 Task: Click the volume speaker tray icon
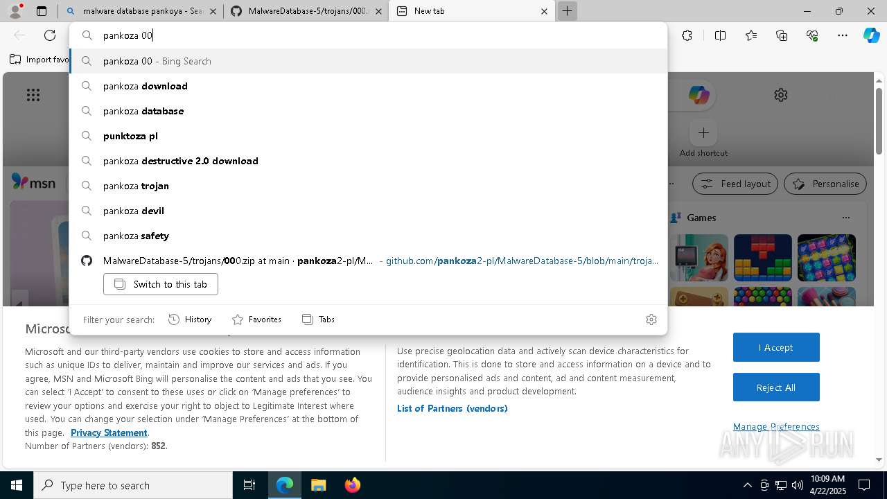797,485
